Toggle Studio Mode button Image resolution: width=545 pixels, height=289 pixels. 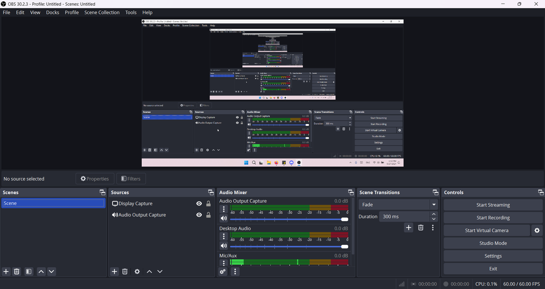tap(493, 243)
